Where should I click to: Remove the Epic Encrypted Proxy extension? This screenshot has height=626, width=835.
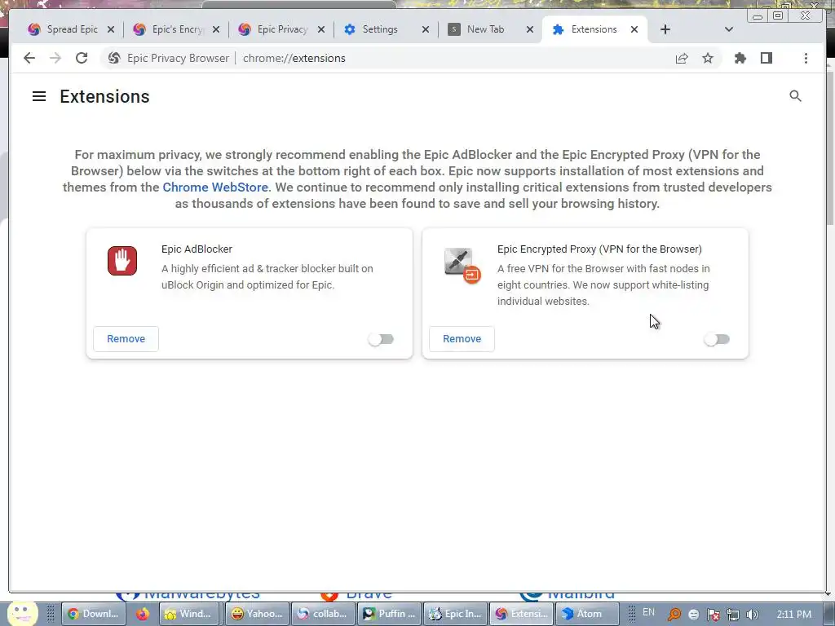tap(462, 338)
